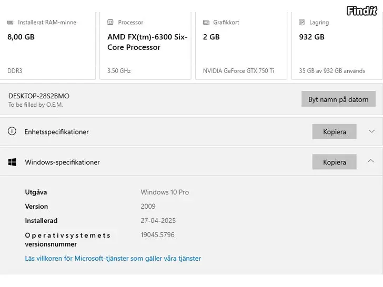
Task: Click the RAM memory chip icon
Action: point(11,23)
